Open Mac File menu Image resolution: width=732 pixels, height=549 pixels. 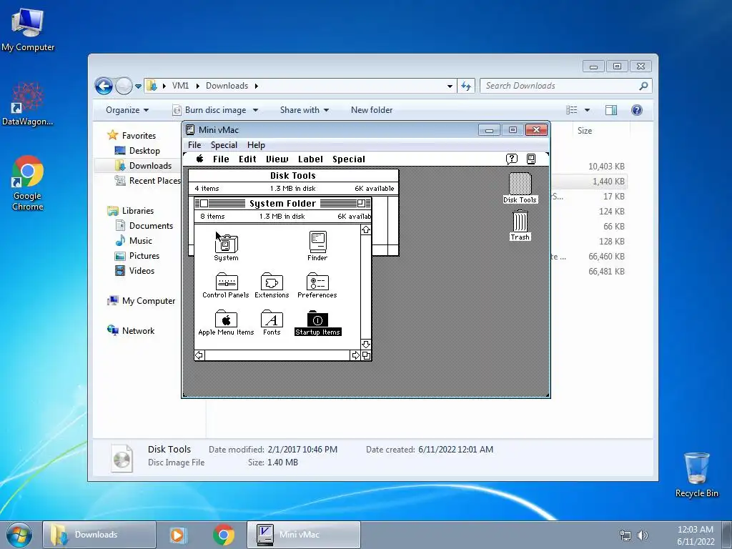221,159
